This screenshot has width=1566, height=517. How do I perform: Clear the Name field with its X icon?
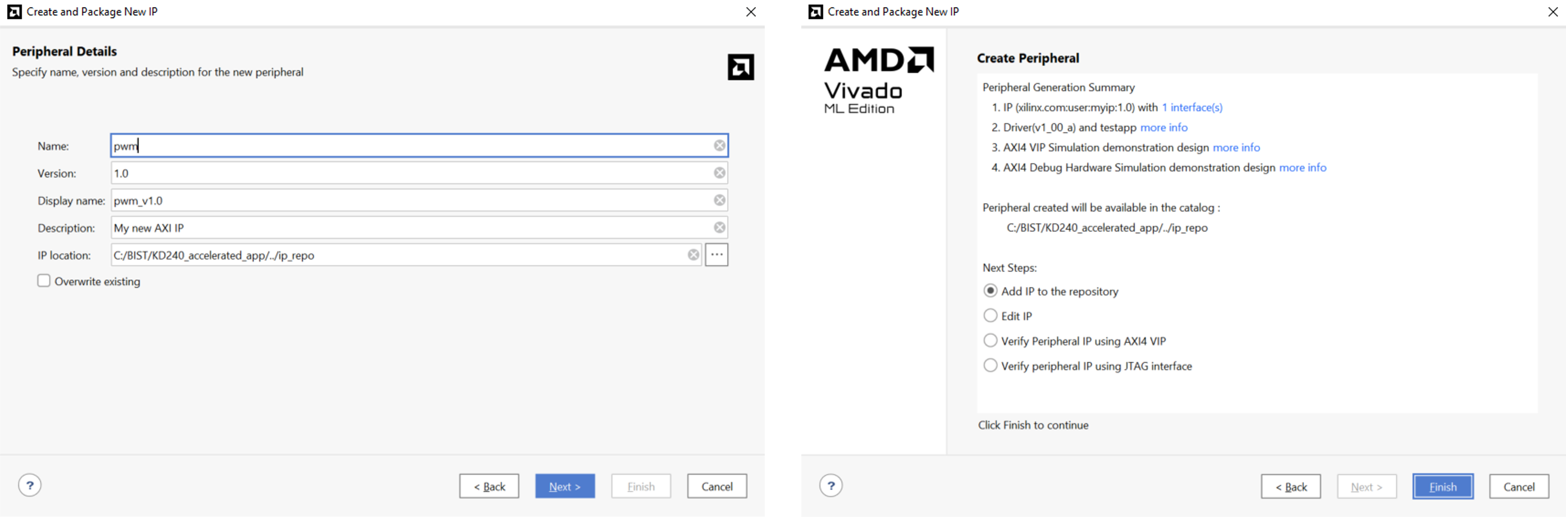[719, 146]
